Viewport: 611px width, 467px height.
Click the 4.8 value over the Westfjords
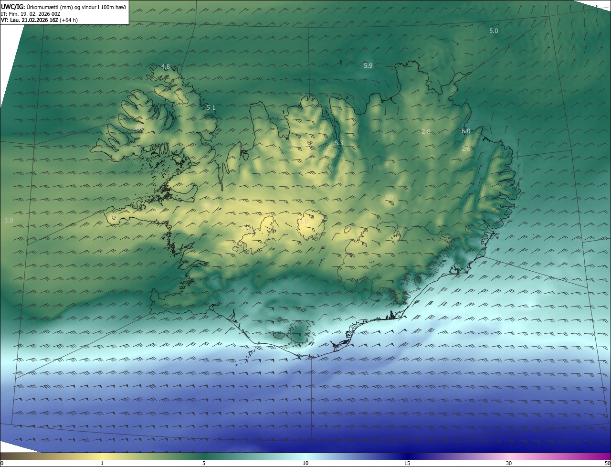coord(166,67)
